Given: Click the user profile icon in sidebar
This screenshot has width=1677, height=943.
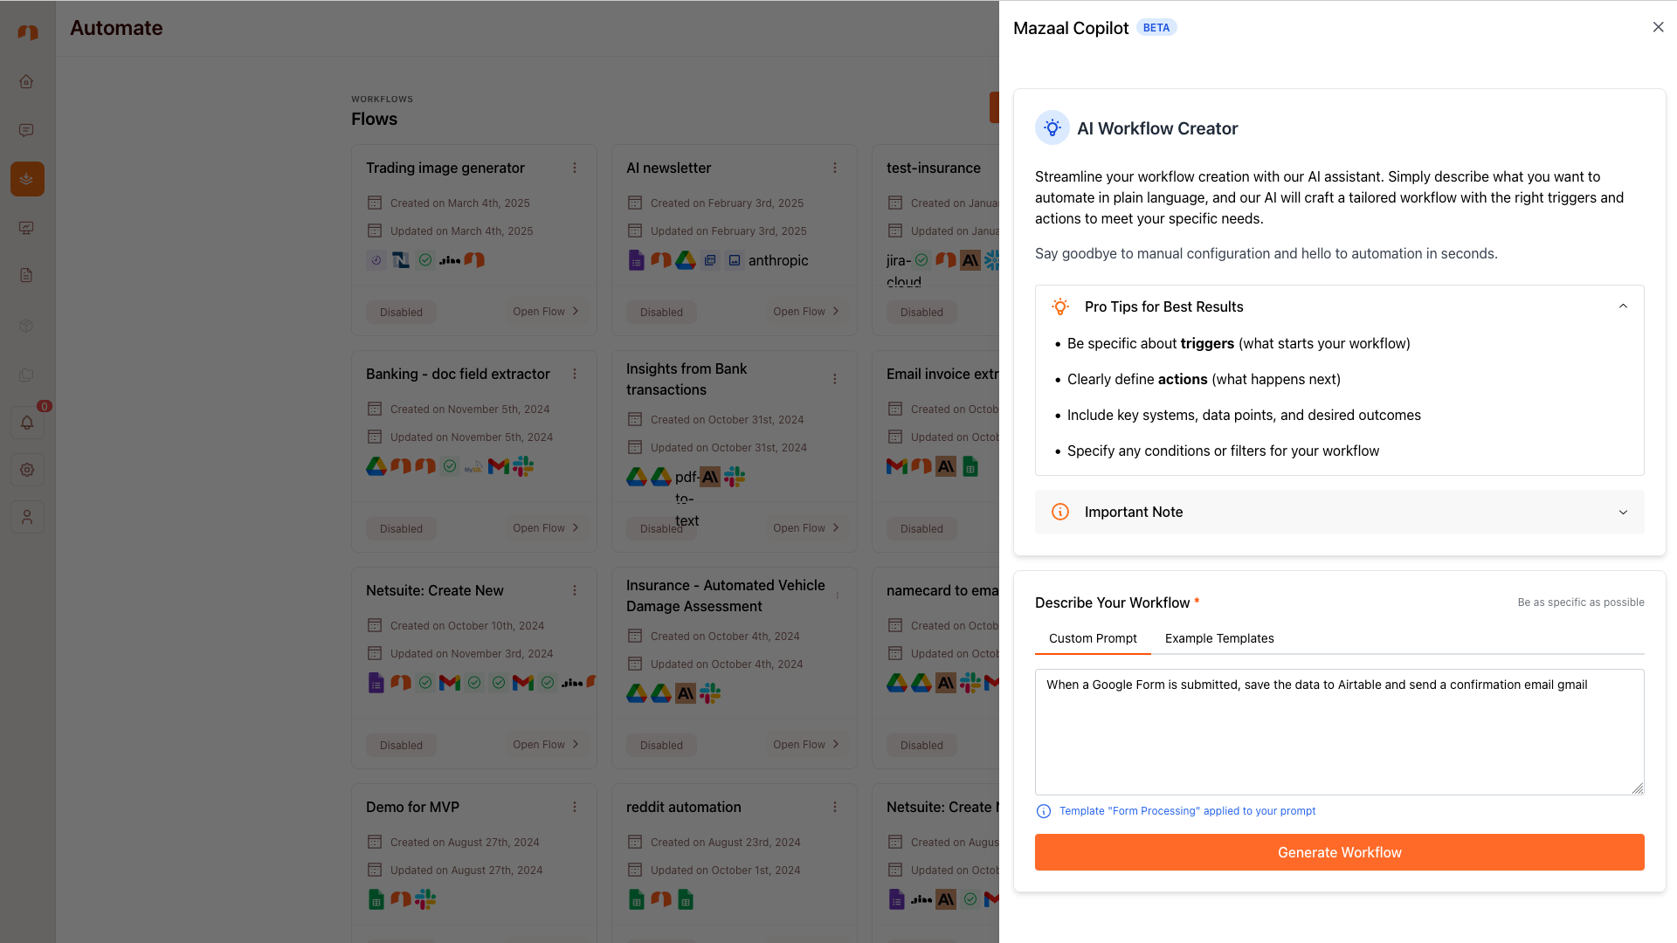Looking at the screenshot, I should (27, 517).
